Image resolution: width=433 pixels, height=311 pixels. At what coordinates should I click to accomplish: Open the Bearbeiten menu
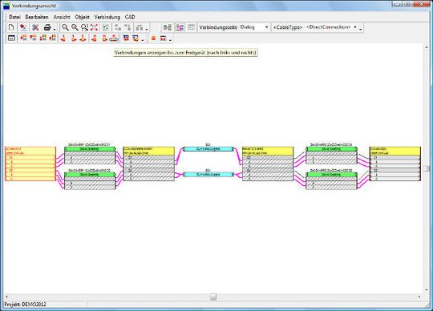[x=37, y=17]
